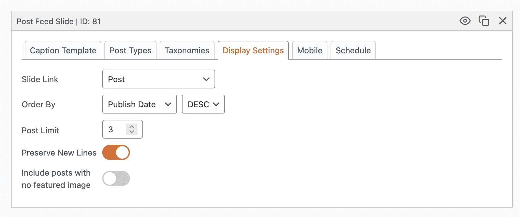Close the Post Feed Slide panel

502,21
